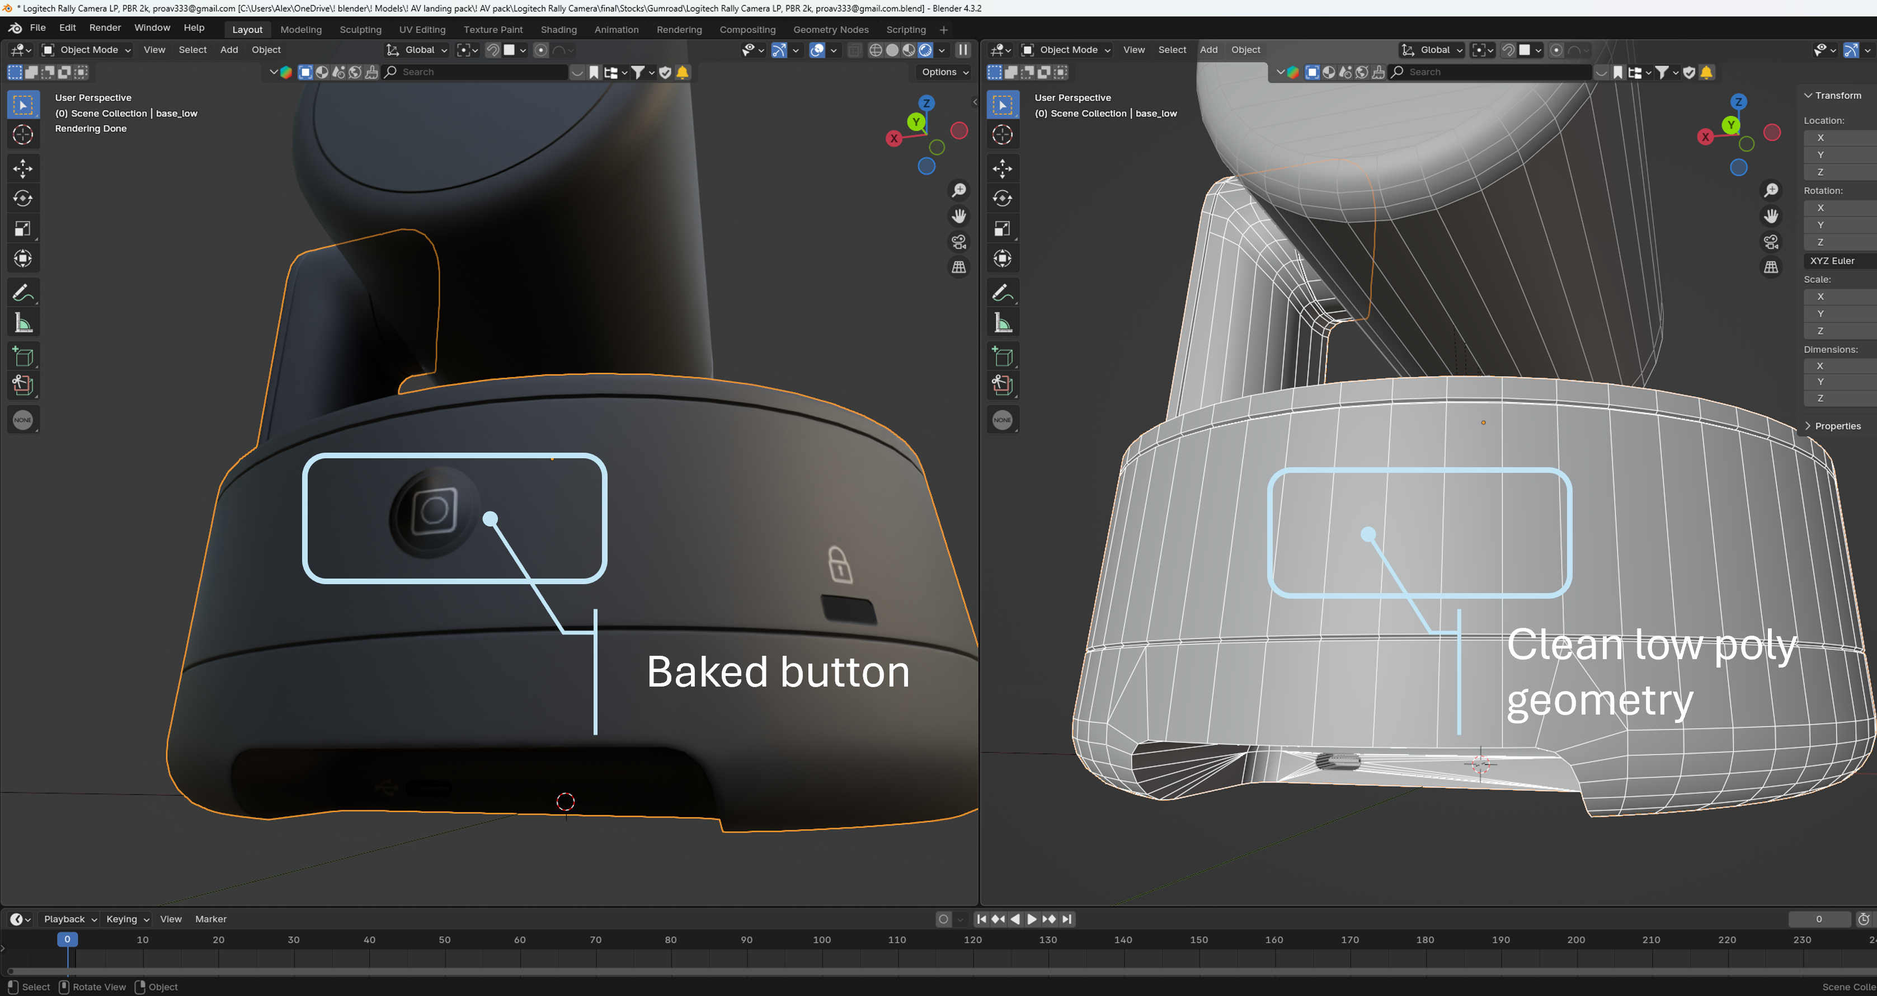
Task: Expand the Properties section in sidebar
Action: click(1836, 426)
